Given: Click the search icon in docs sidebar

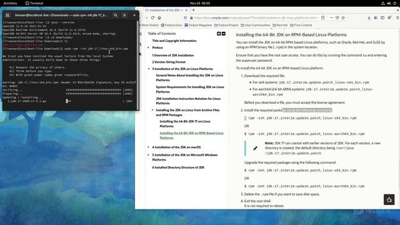Looking at the screenshot, I should (140, 44).
